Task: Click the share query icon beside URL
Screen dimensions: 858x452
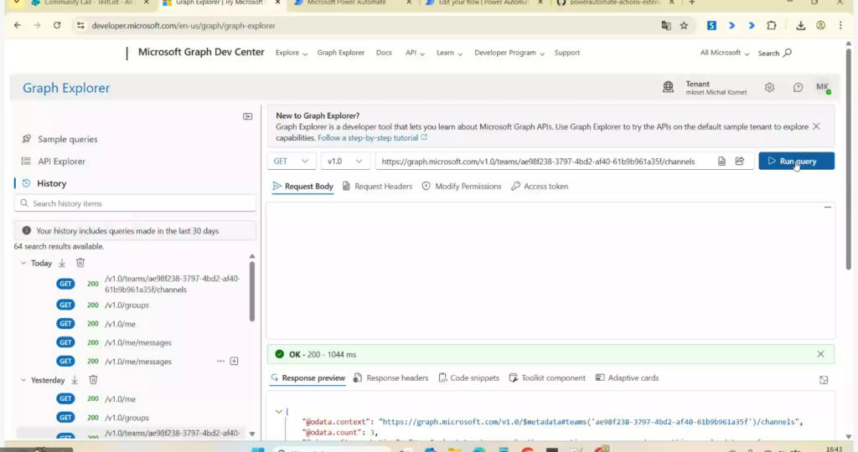Action: [740, 162]
